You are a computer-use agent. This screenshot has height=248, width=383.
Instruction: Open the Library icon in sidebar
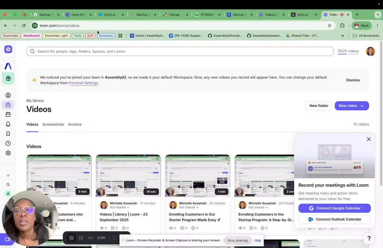click(8, 105)
